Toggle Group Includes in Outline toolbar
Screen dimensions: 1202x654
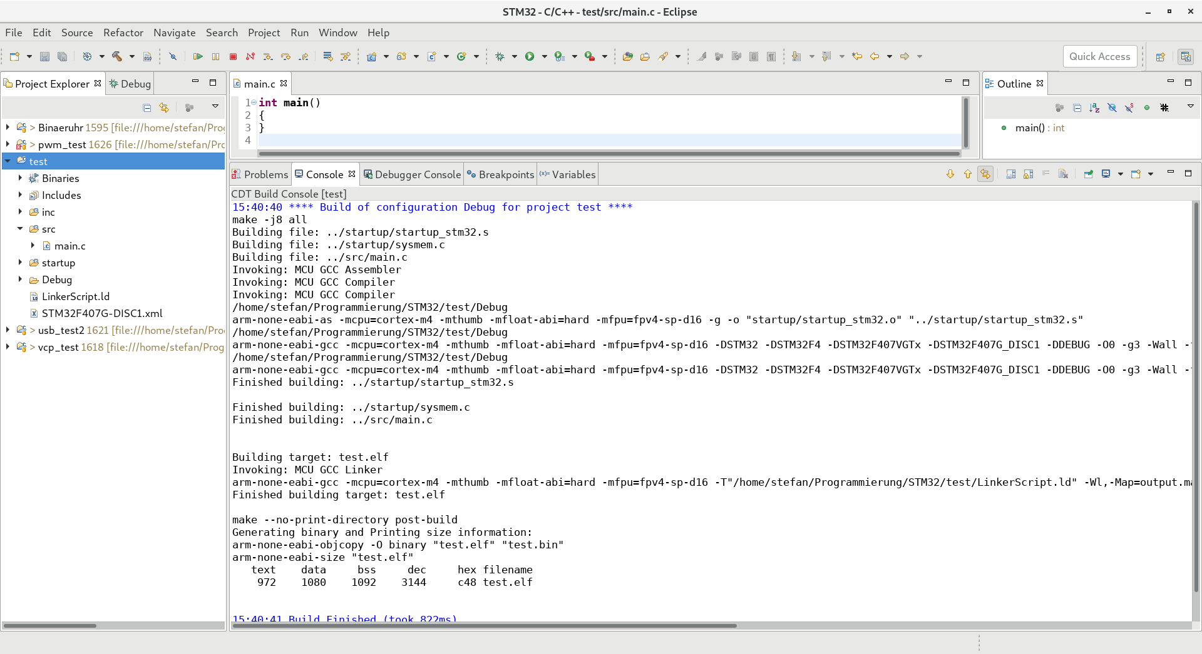coord(1164,108)
